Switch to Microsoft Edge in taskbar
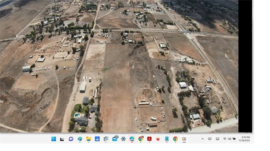 coord(132,139)
